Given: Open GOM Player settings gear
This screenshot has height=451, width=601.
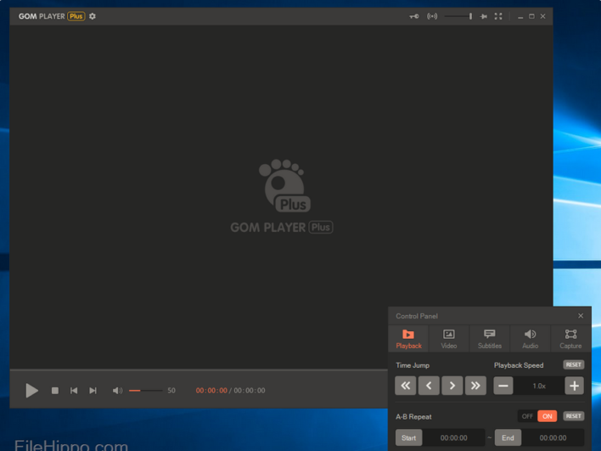Looking at the screenshot, I should 93,16.
